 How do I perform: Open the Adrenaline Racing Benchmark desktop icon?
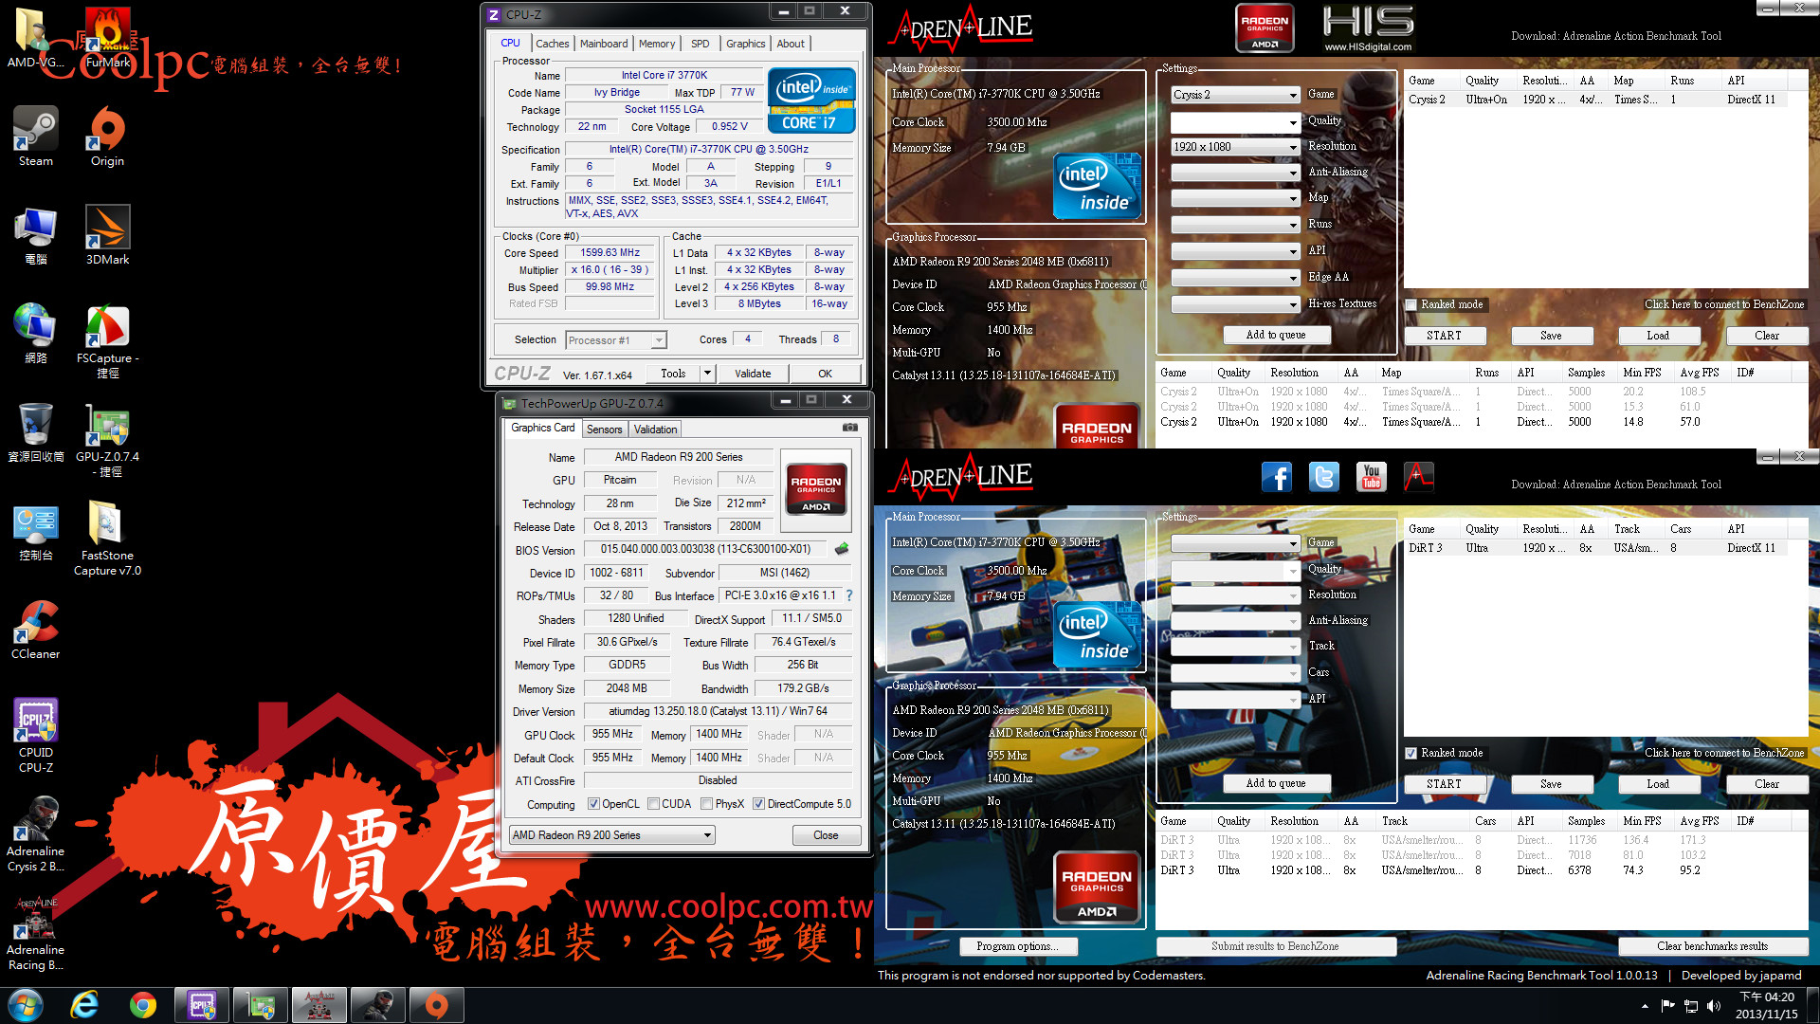pyautogui.click(x=35, y=933)
